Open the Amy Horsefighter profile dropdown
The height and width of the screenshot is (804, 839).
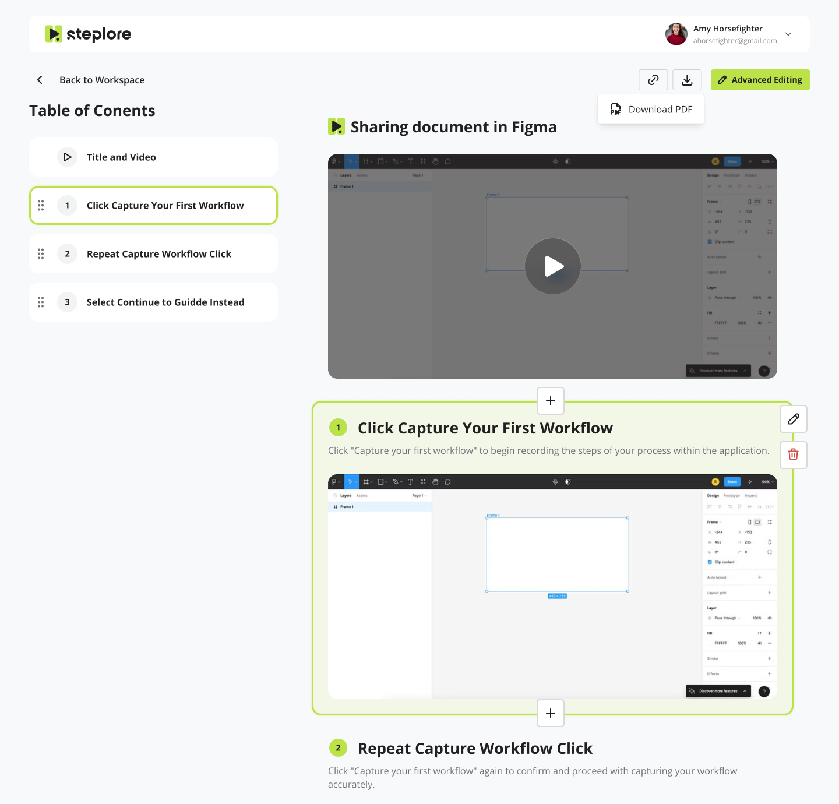pos(788,34)
